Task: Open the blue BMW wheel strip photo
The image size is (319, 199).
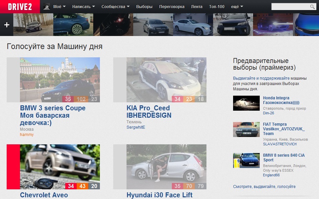Action: (73, 25)
